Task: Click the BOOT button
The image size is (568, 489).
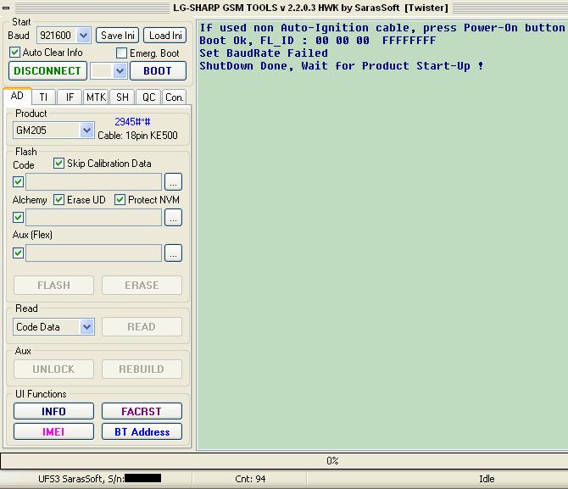Action: [x=158, y=70]
